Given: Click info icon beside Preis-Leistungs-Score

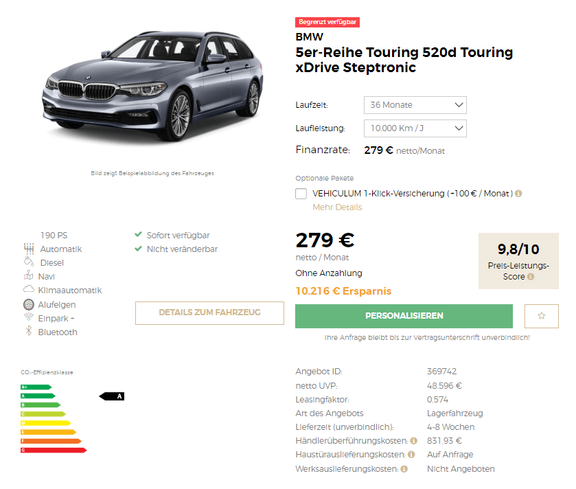Looking at the screenshot, I should point(531,276).
